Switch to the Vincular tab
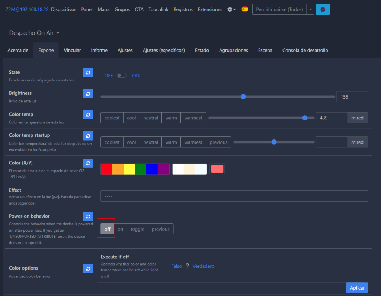 pyautogui.click(x=72, y=50)
